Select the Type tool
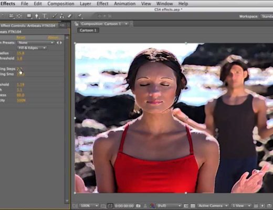Image resolution: width=273 pixels, height=210 pixels. (x=45, y=16)
